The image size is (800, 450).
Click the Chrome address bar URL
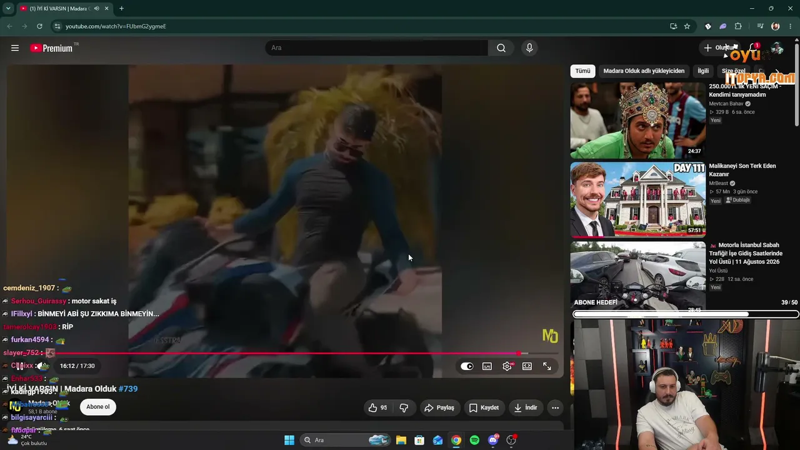116,26
